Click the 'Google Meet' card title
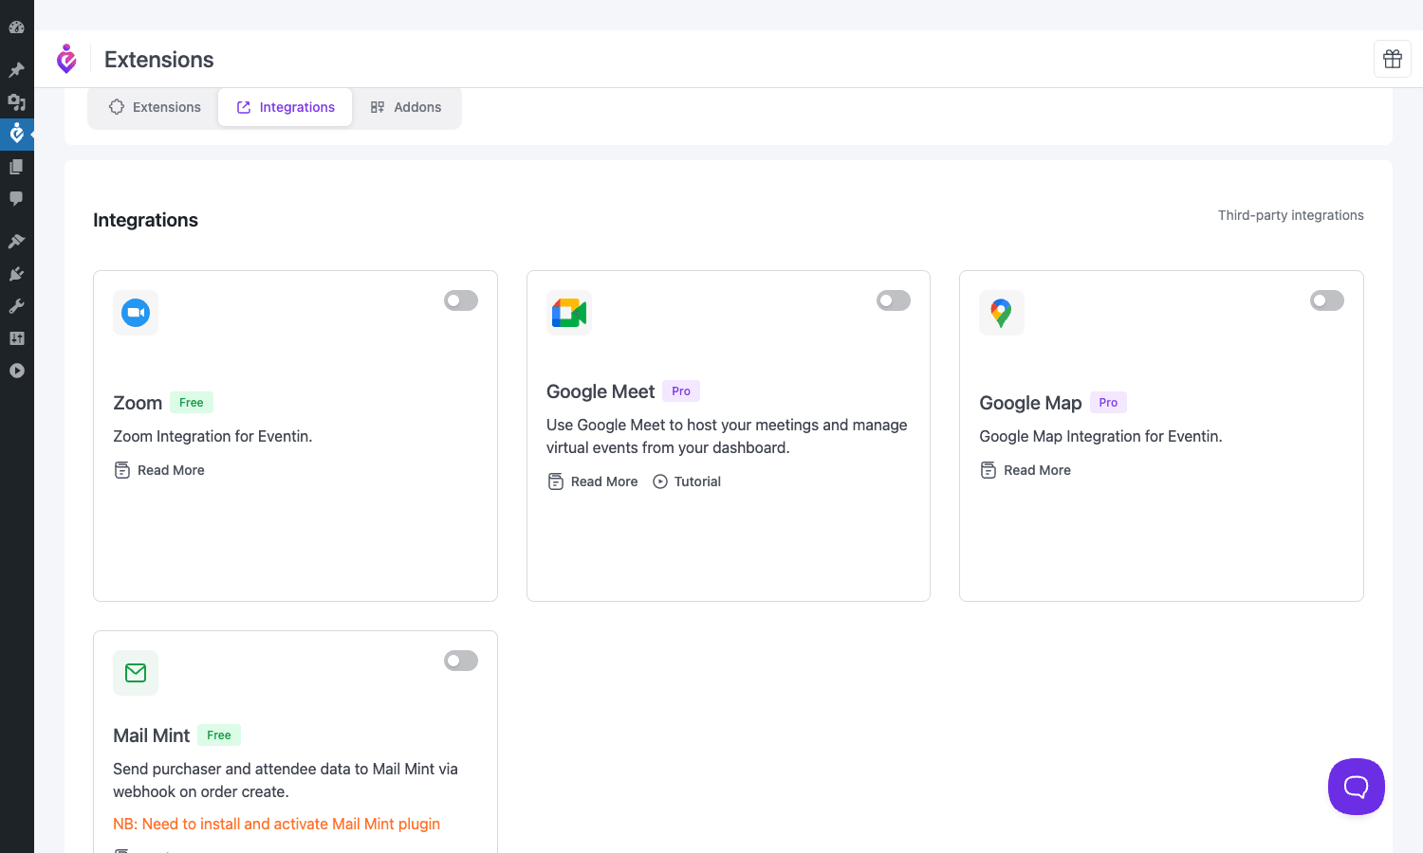Viewport: 1423px width, 853px height. click(601, 391)
